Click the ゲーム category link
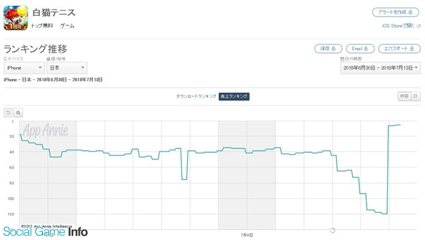 (67, 26)
